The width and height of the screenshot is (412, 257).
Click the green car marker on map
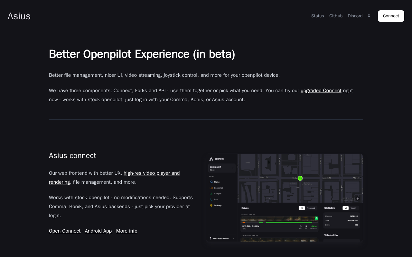click(300, 178)
